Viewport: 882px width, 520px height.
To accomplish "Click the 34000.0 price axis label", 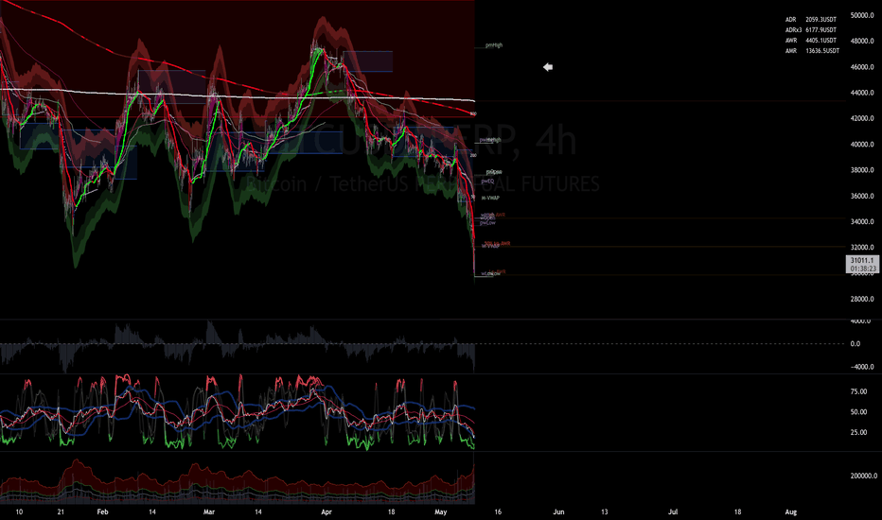I will (862, 221).
